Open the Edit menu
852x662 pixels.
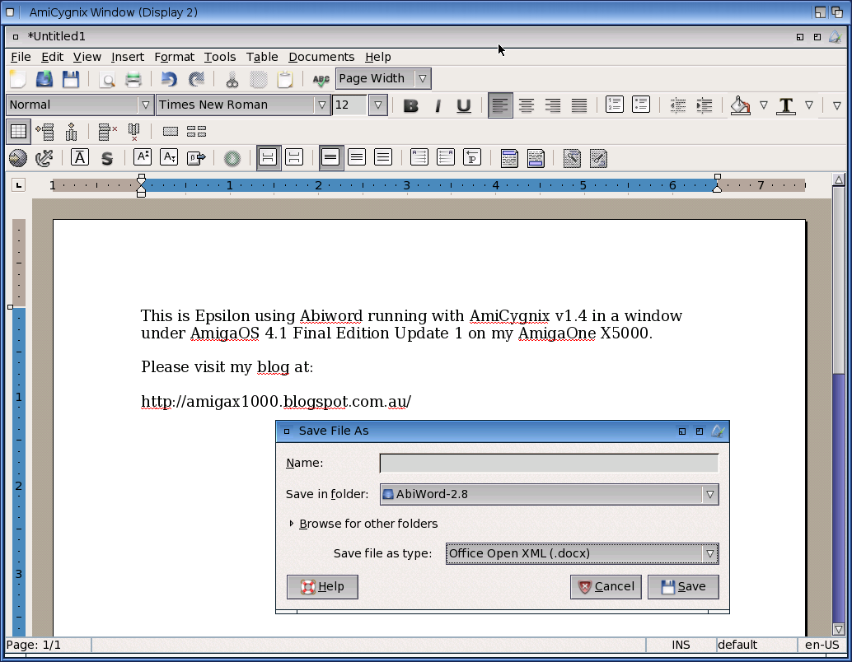click(x=52, y=57)
